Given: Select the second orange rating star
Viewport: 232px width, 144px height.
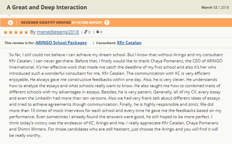Looking at the screenshot, I should tap(11, 32).
